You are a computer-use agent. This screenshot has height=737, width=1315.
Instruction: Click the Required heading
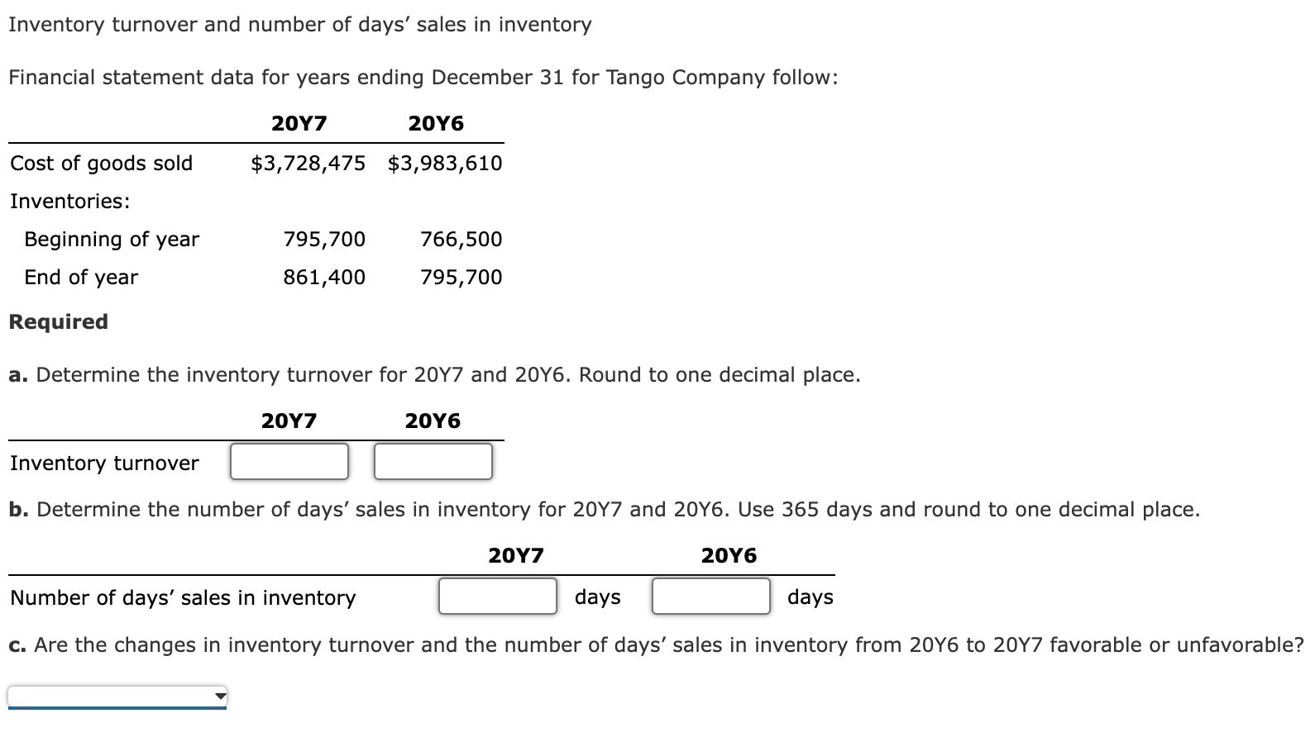(58, 321)
